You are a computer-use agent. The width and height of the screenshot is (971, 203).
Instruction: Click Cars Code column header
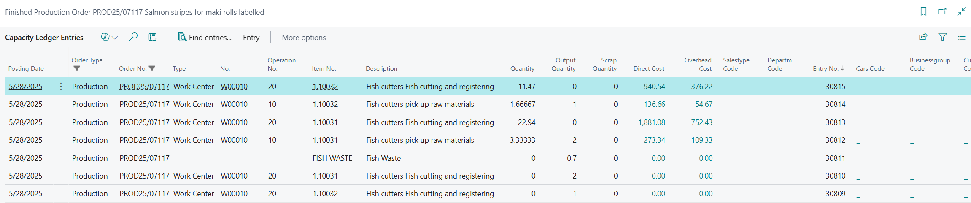(x=870, y=68)
